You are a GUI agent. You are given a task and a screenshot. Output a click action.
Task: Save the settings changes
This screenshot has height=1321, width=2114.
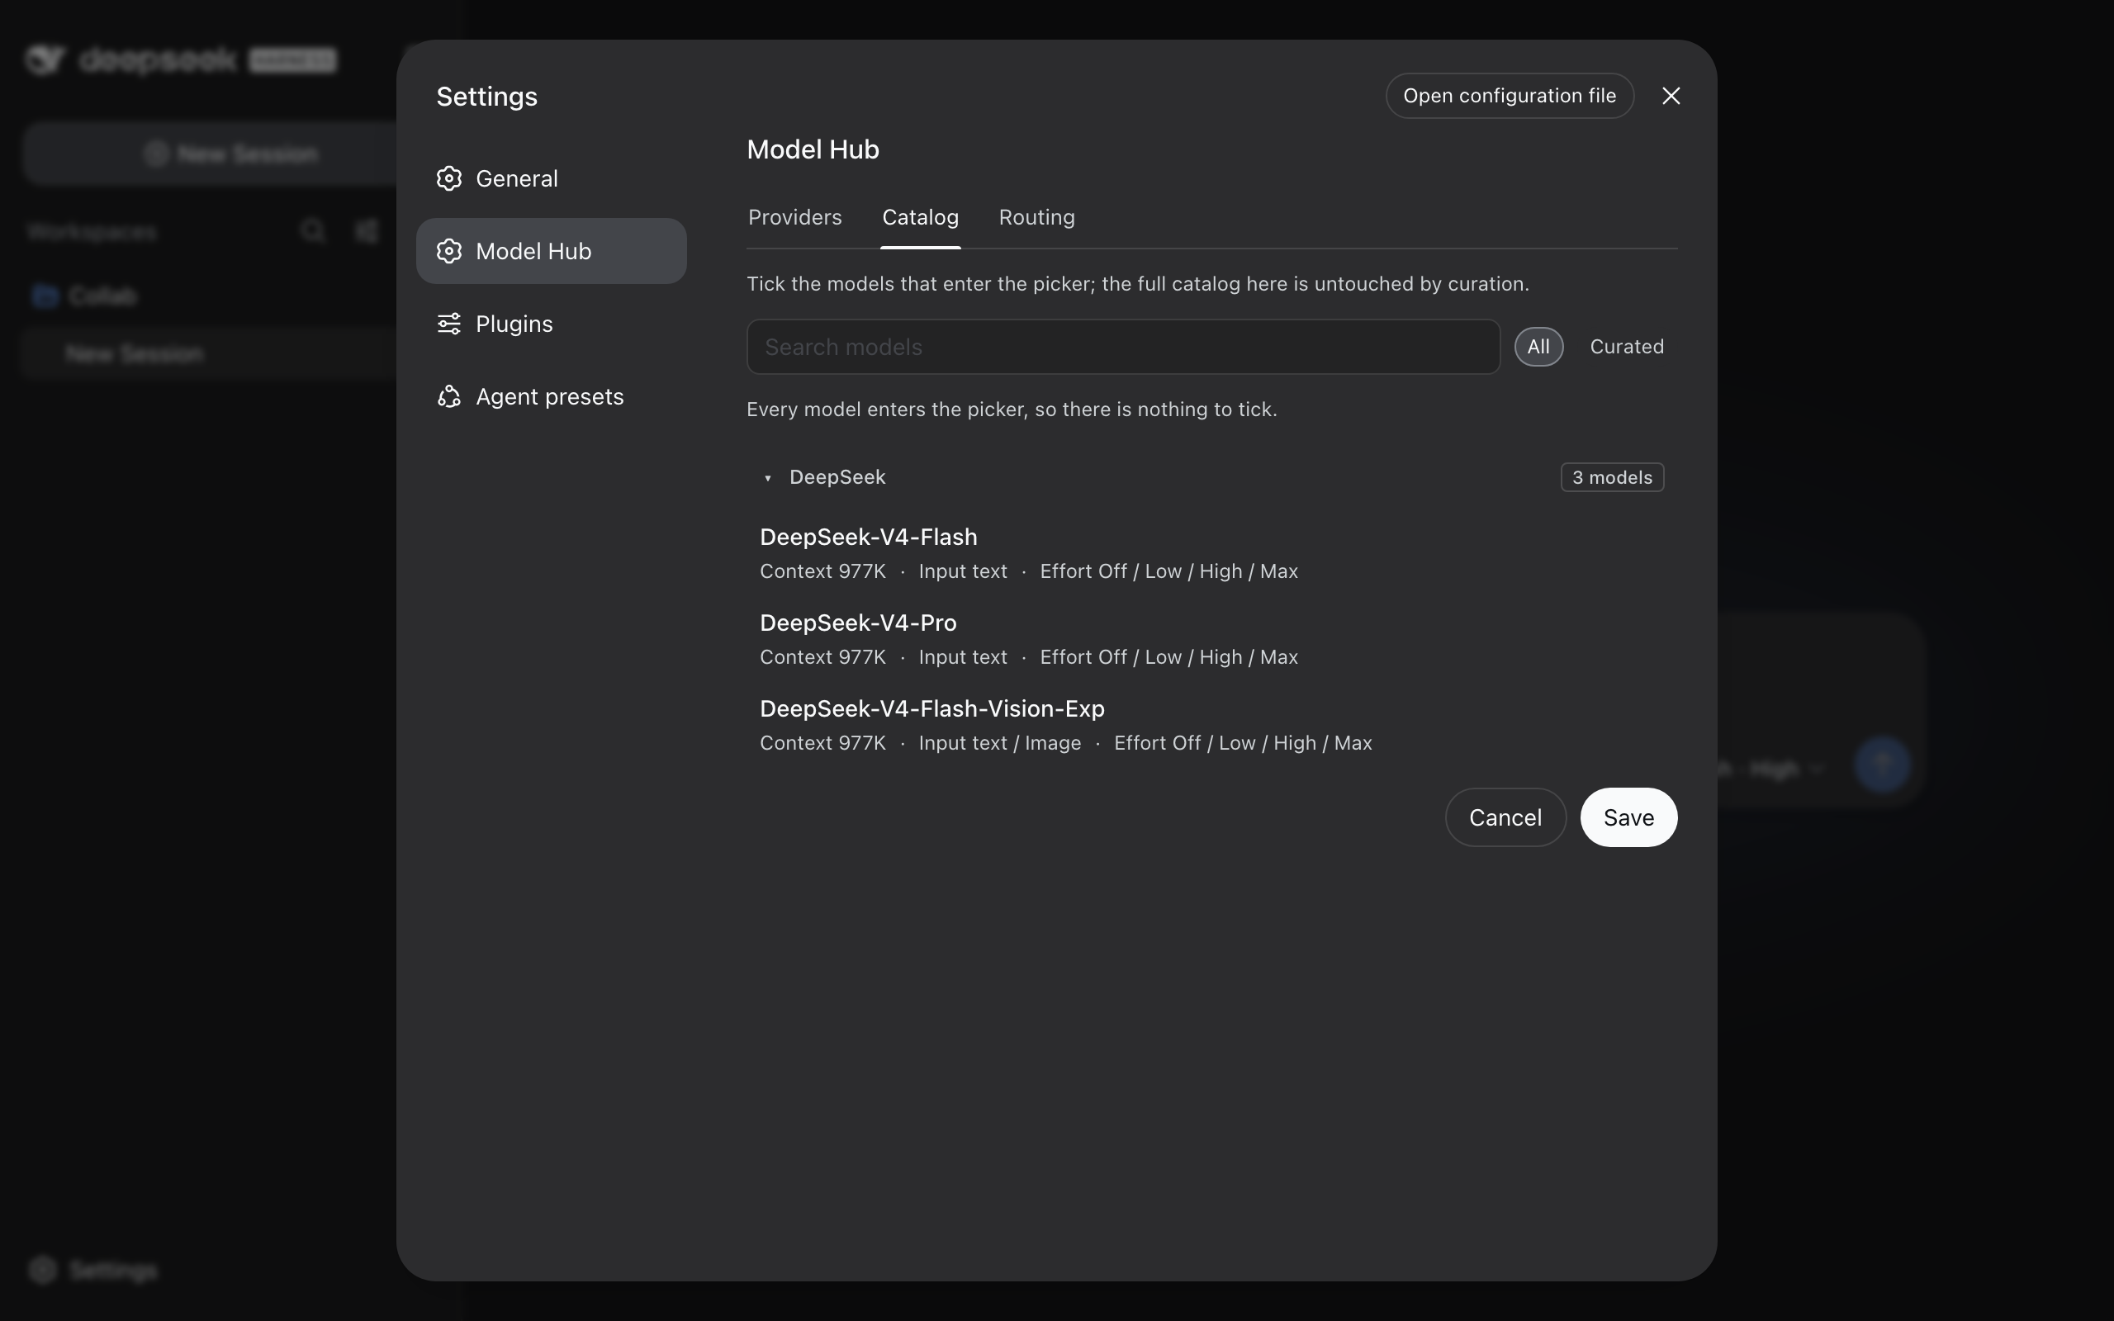tap(1628, 817)
